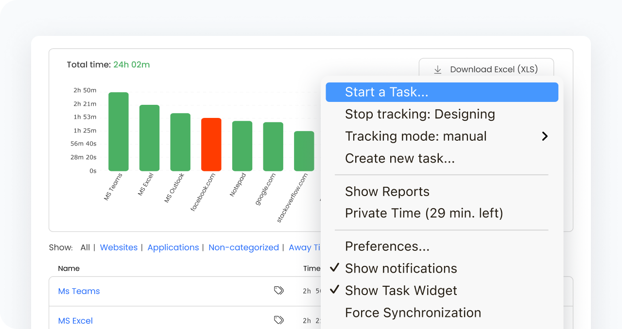Click the download icon beside Download Excel
The image size is (622, 329).
click(438, 69)
